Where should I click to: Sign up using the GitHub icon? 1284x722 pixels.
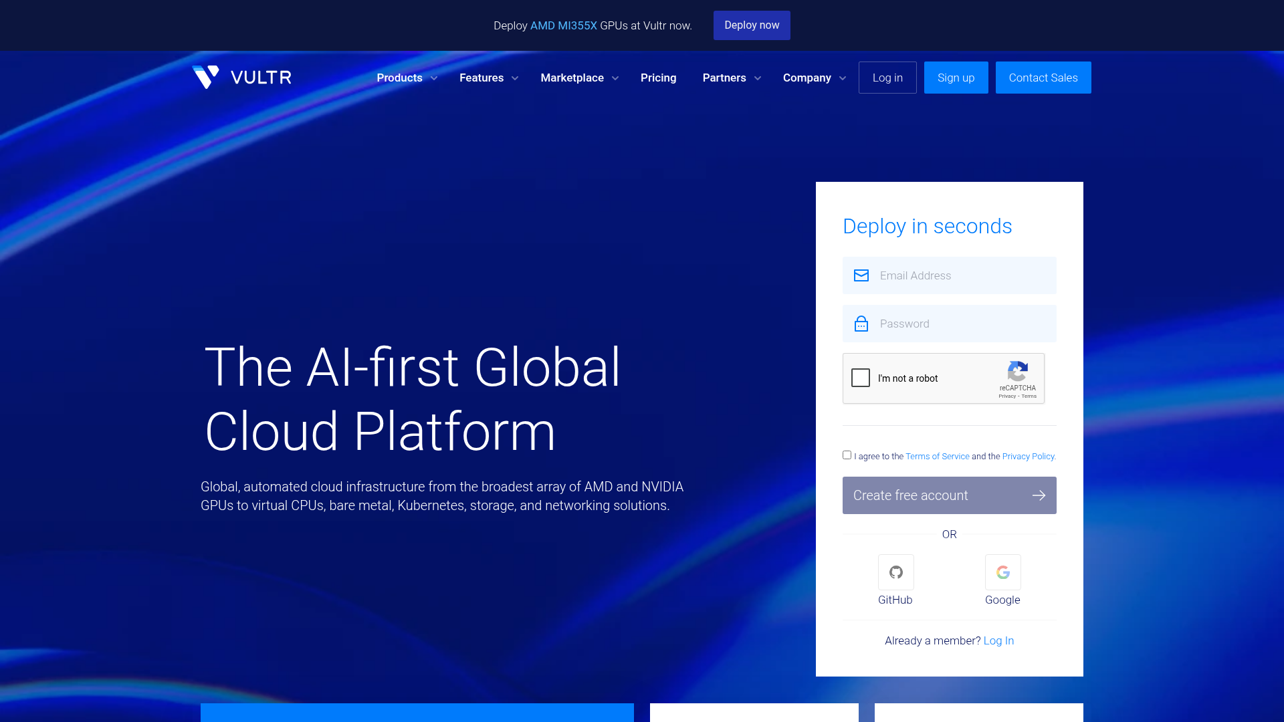click(x=895, y=572)
